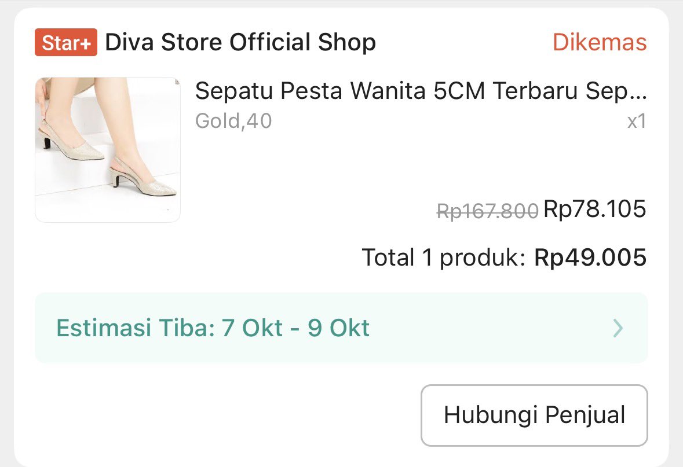Click the Rp49.005 order total
The width and height of the screenshot is (683, 467).
(x=590, y=257)
